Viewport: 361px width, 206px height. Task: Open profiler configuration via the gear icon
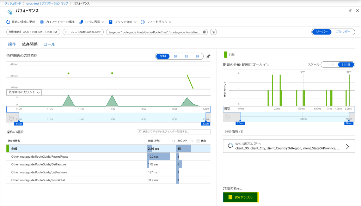pyautogui.click(x=42, y=22)
